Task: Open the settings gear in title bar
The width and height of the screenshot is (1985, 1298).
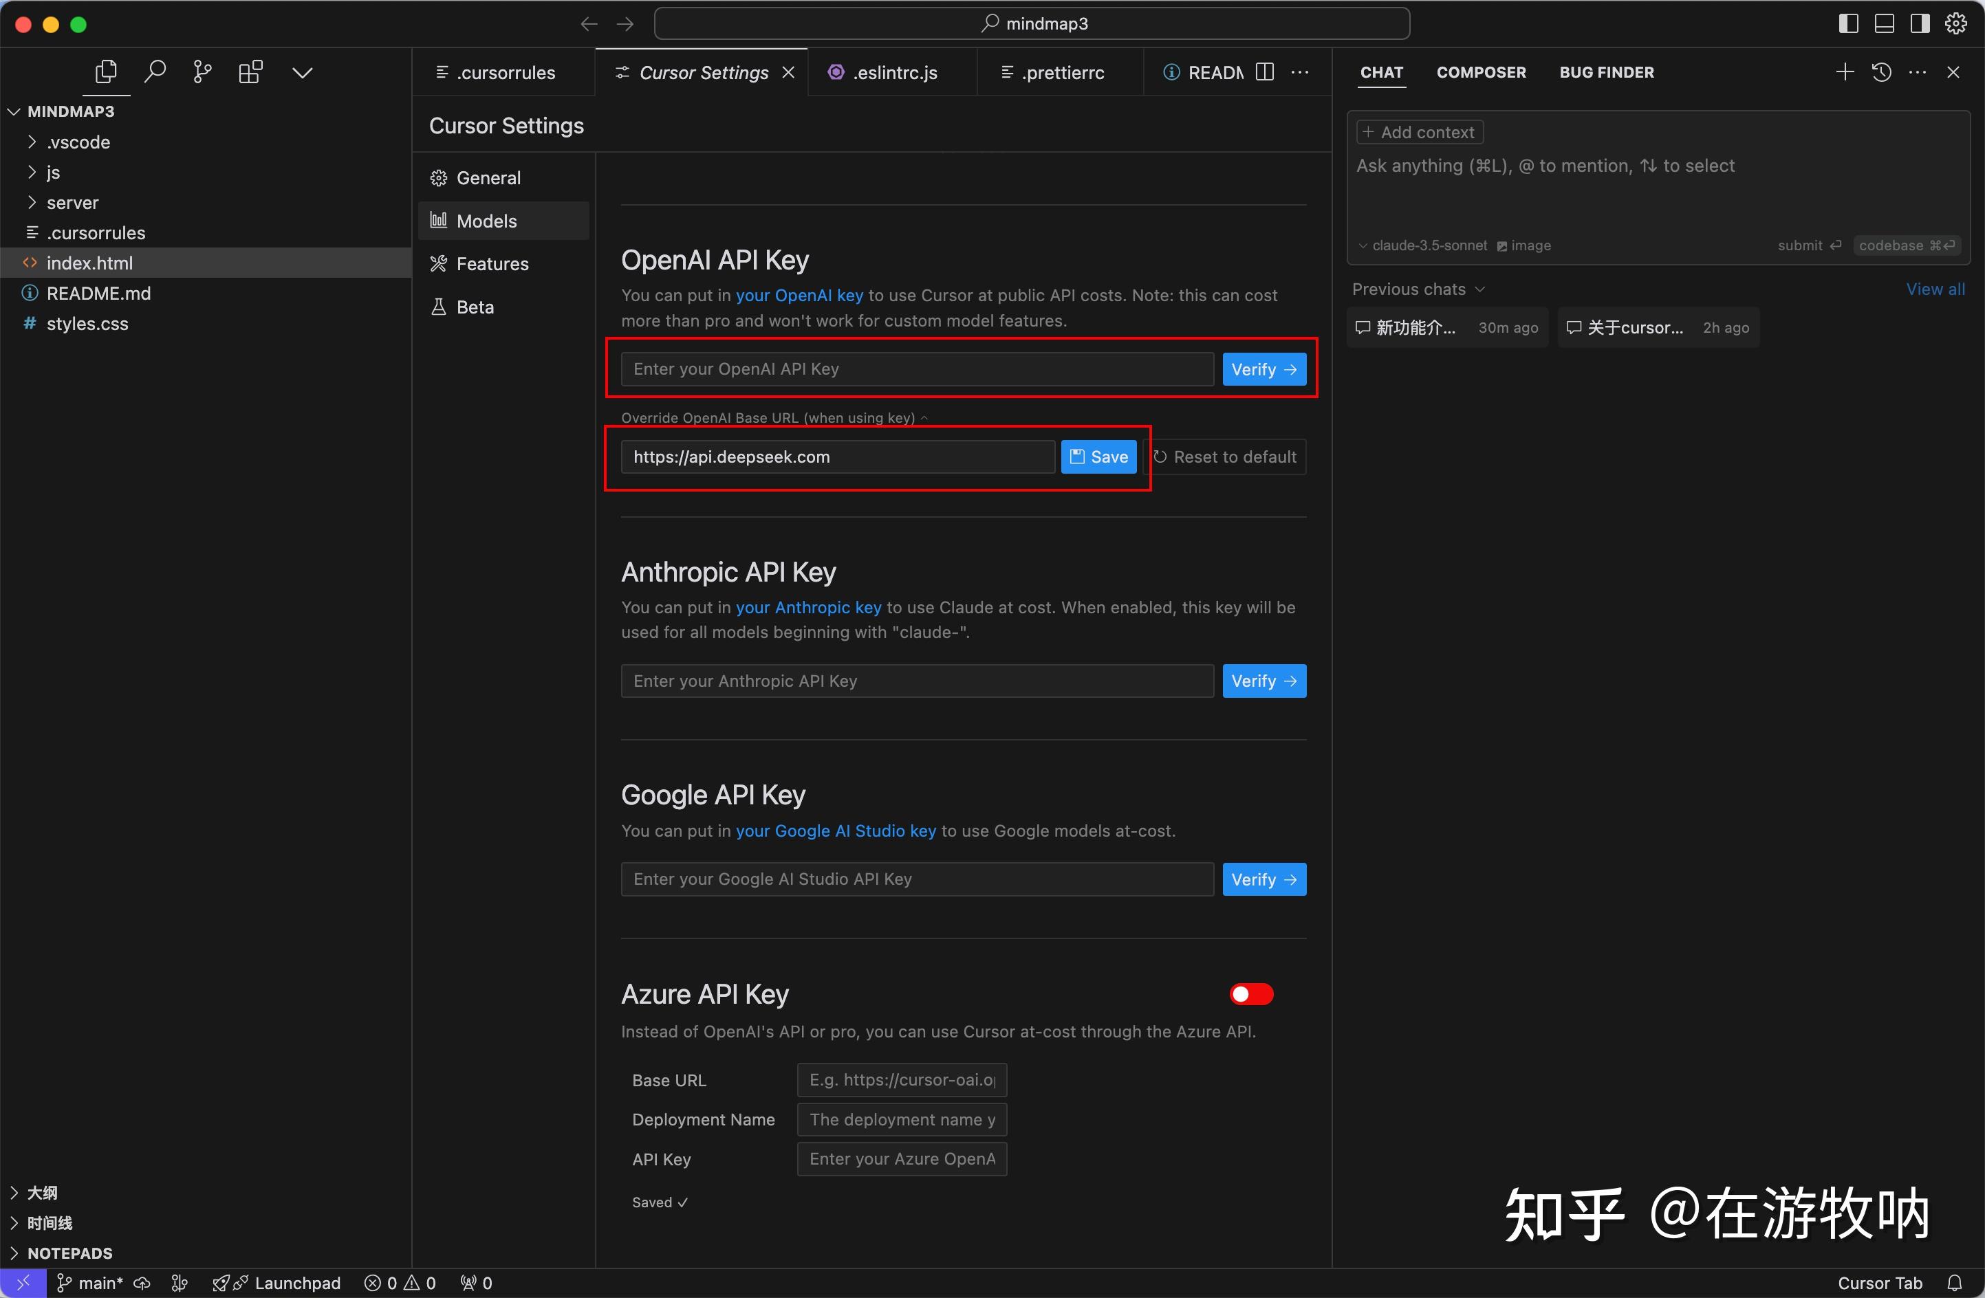Action: (1956, 24)
